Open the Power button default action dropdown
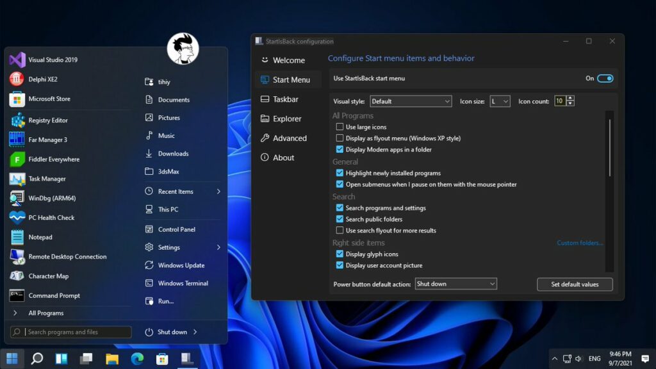This screenshot has height=369, width=656. [455, 283]
